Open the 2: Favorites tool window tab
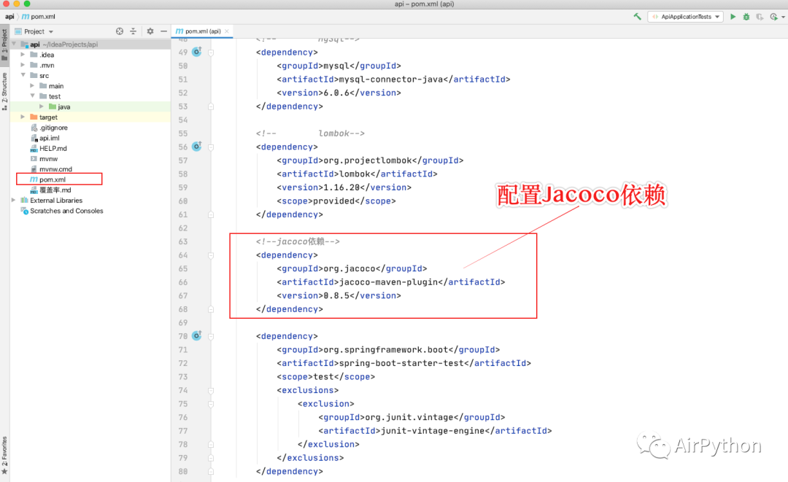The height and width of the screenshot is (482, 788). [x=4, y=455]
